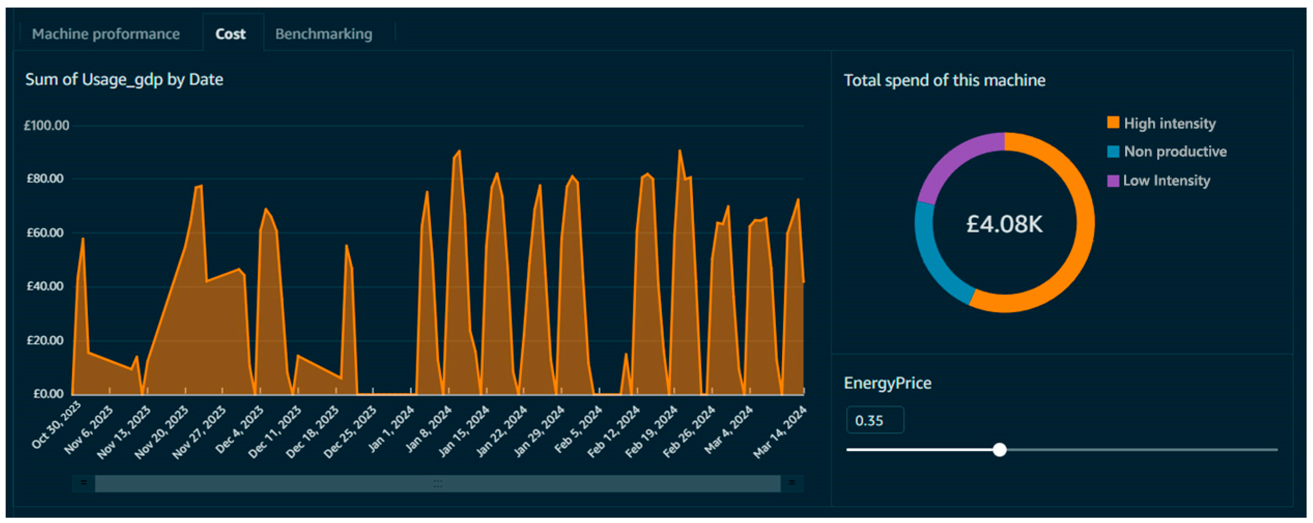
Task: Click the right handle of the date range scrollbar
Action: coord(792,482)
